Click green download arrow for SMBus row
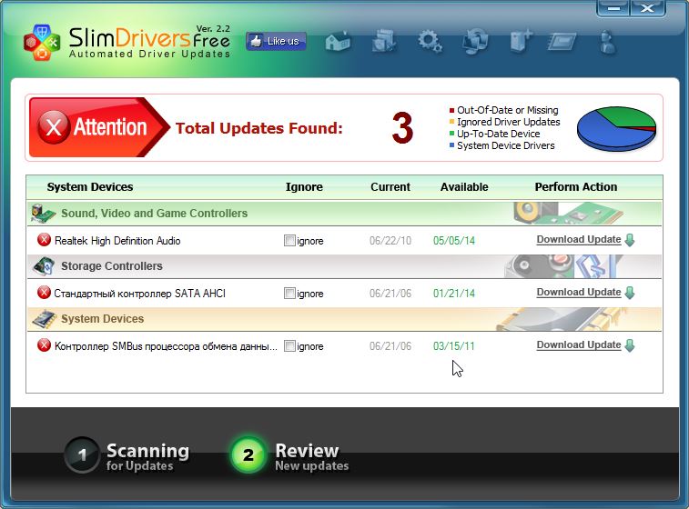The width and height of the screenshot is (689, 509). 630,345
